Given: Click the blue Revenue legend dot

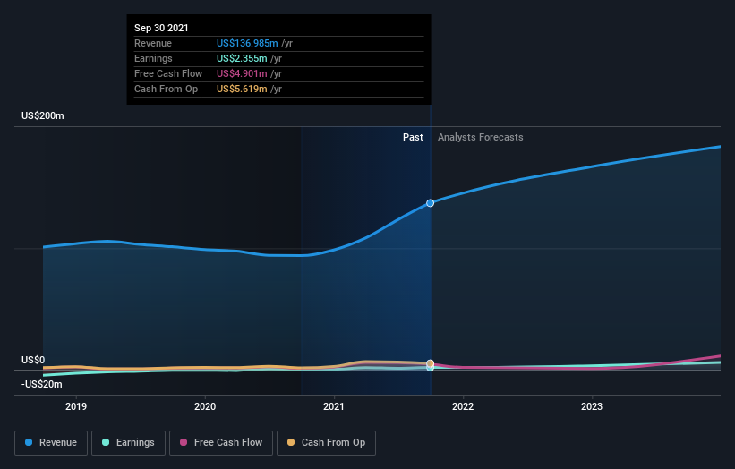Looking at the screenshot, I should tap(29, 442).
